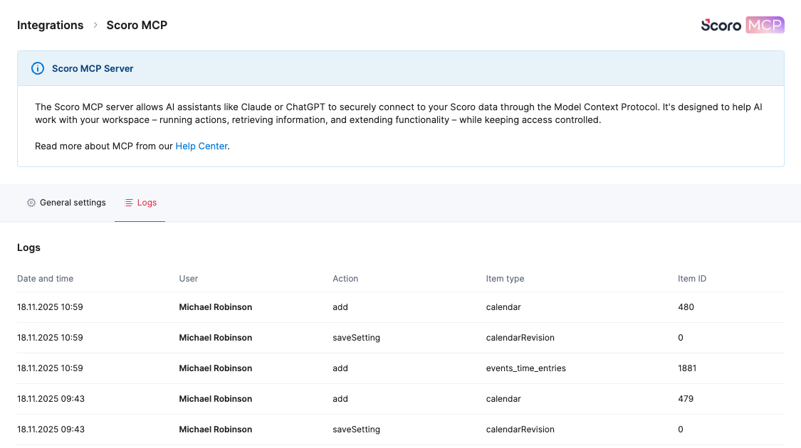Click the Action column header
The width and height of the screenshot is (801, 448).
(345, 279)
